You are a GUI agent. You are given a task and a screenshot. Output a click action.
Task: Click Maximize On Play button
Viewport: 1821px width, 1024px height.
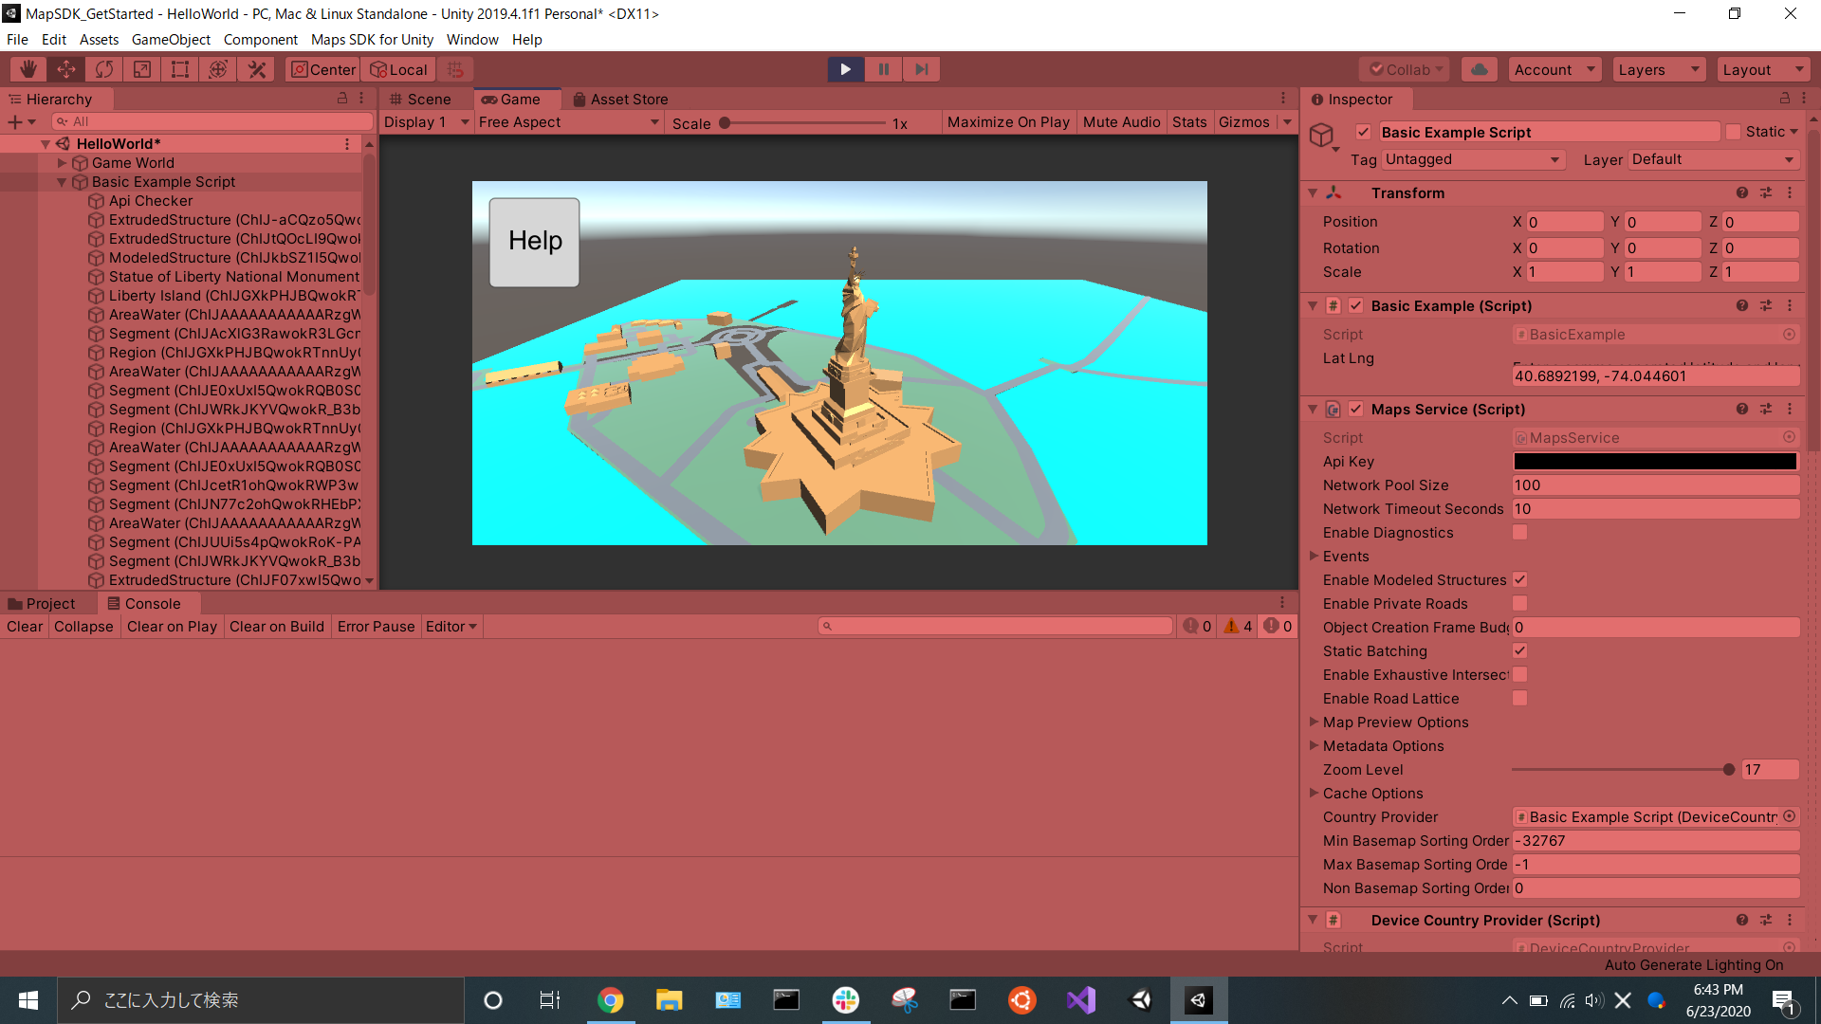coord(1007,122)
